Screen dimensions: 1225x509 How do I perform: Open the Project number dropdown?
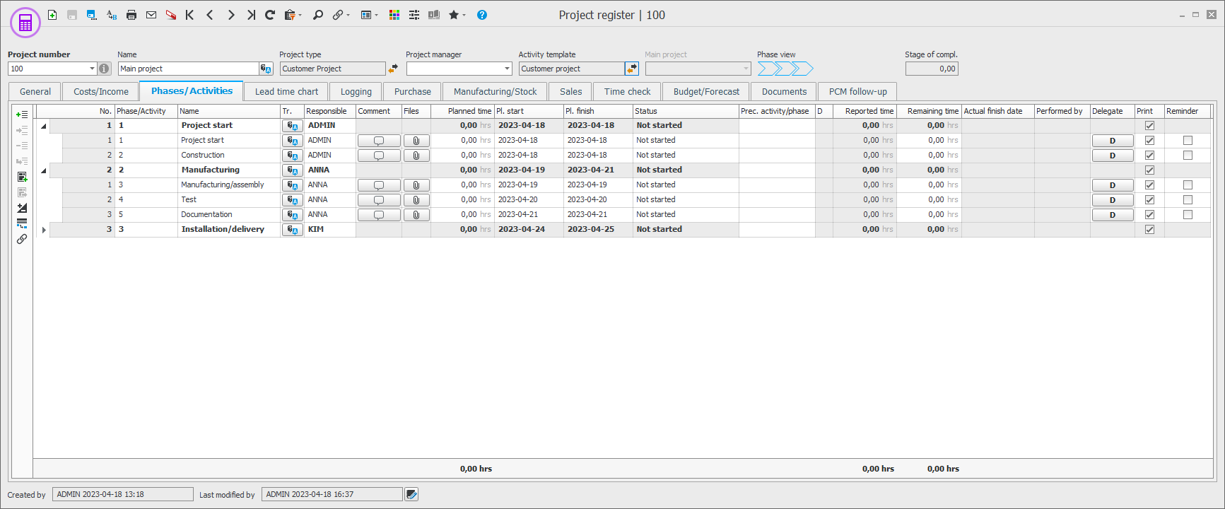click(x=92, y=69)
